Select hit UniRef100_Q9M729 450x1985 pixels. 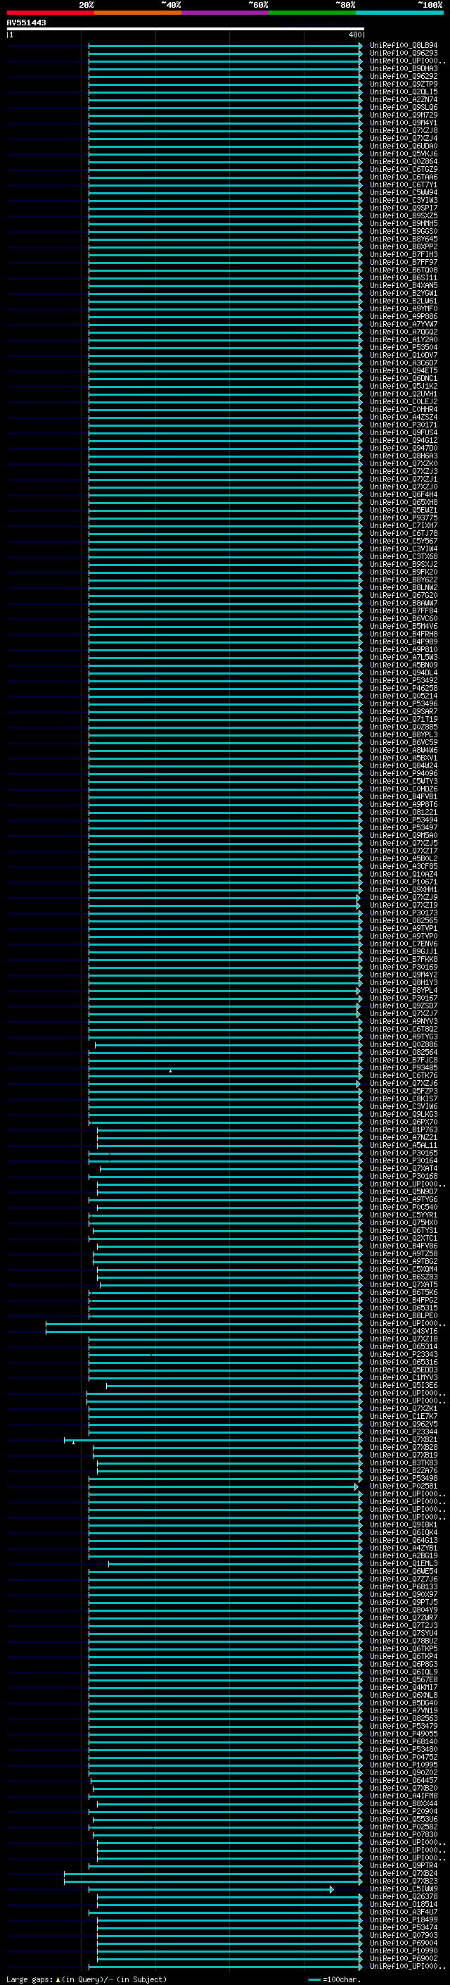pos(404,115)
